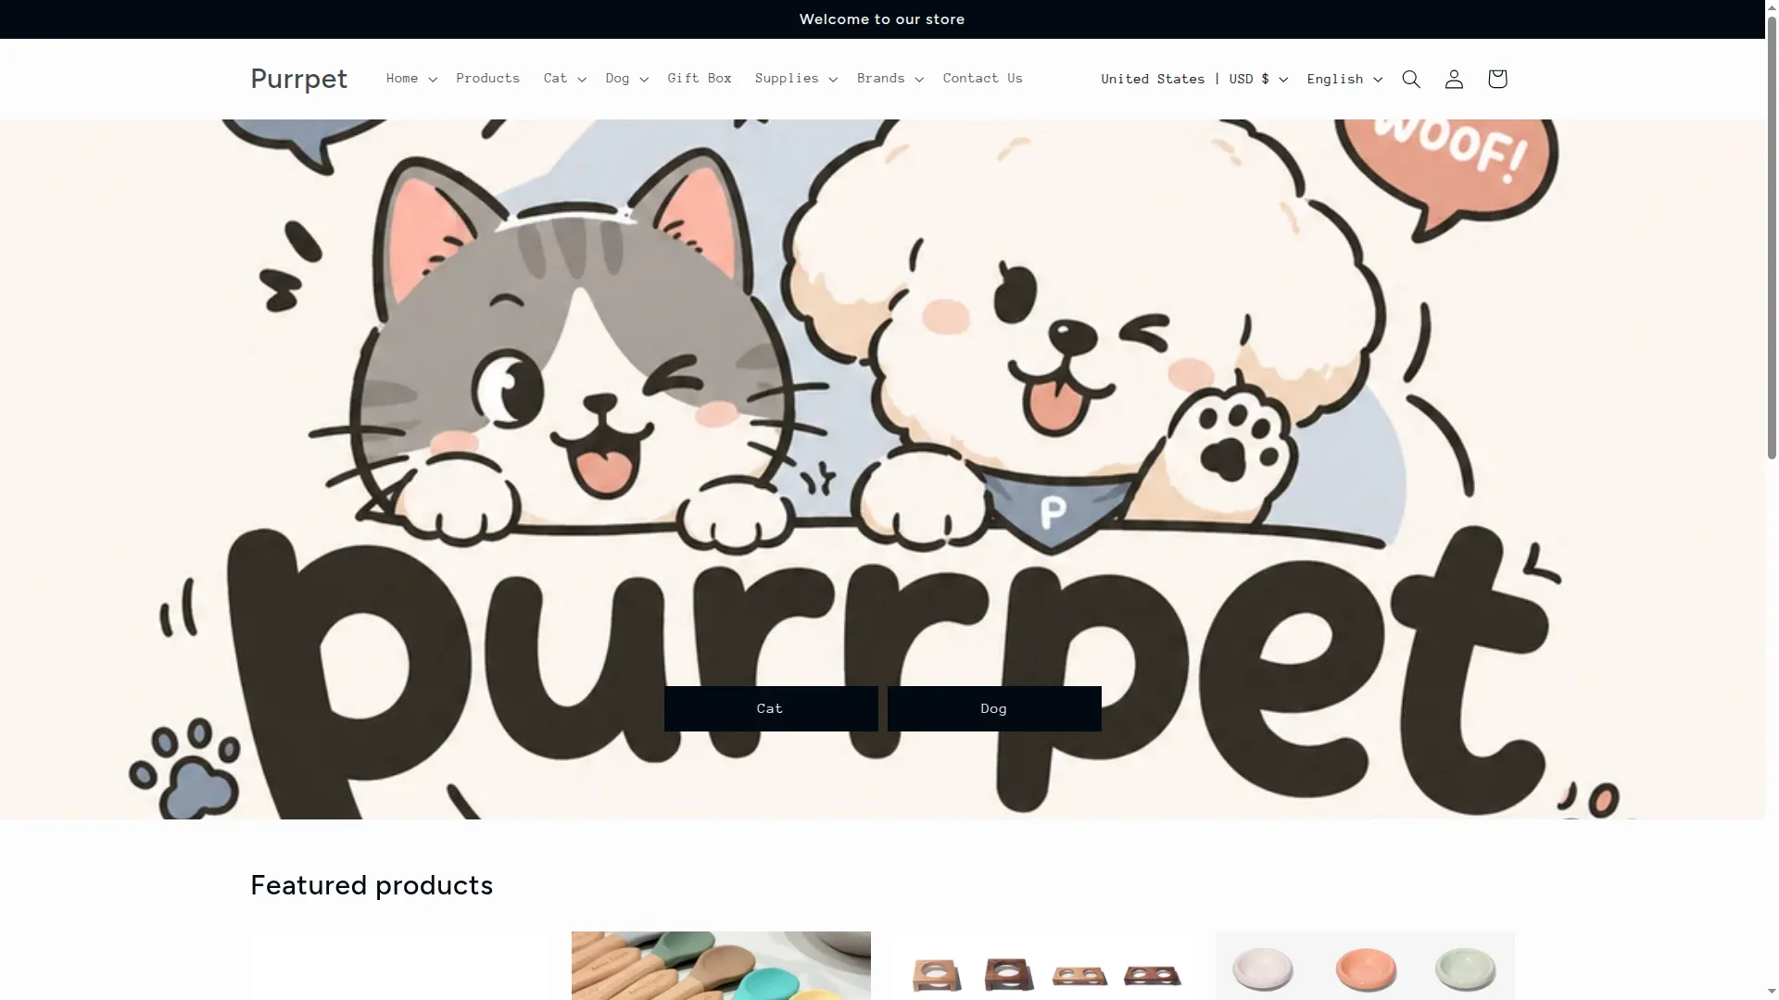Click the page vertical scrollbar thumb

click(1772, 236)
